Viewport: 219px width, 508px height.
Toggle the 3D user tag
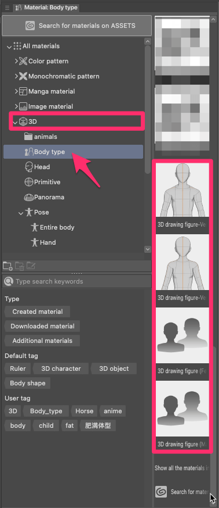coord(13,411)
